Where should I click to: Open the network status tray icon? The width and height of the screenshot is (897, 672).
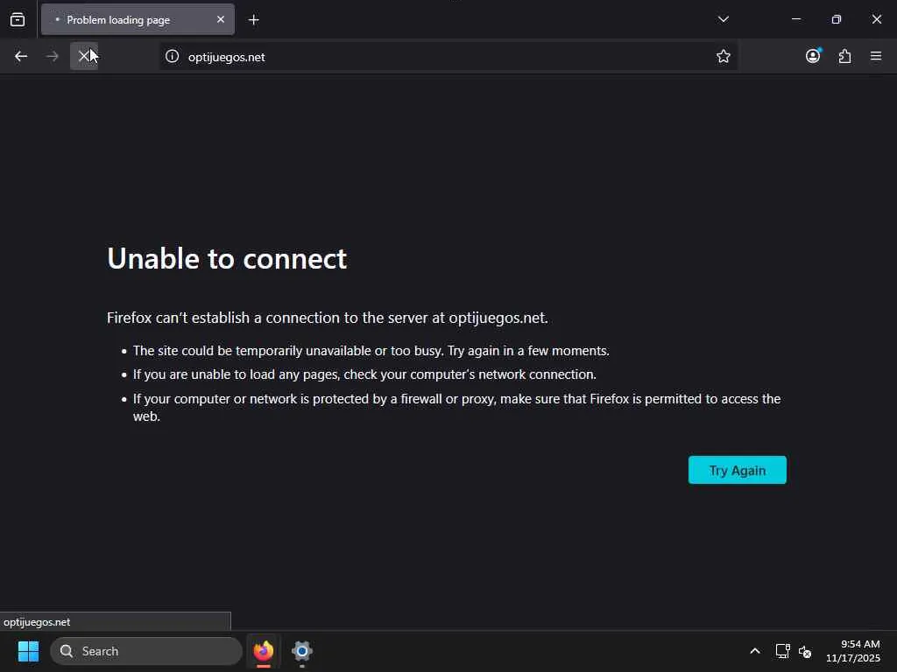point(782,651)
